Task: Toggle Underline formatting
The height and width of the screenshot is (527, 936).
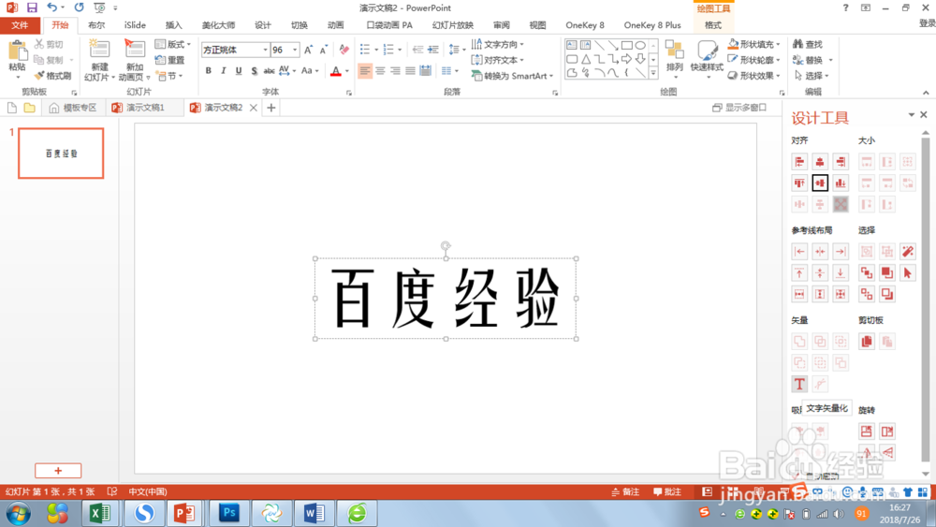Action: (239, 71)
